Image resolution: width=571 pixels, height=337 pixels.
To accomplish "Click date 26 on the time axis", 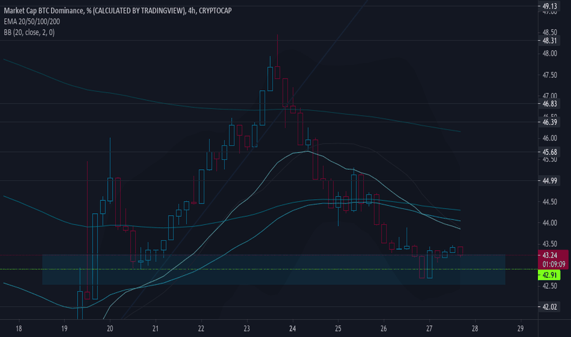I will [384, 328].
